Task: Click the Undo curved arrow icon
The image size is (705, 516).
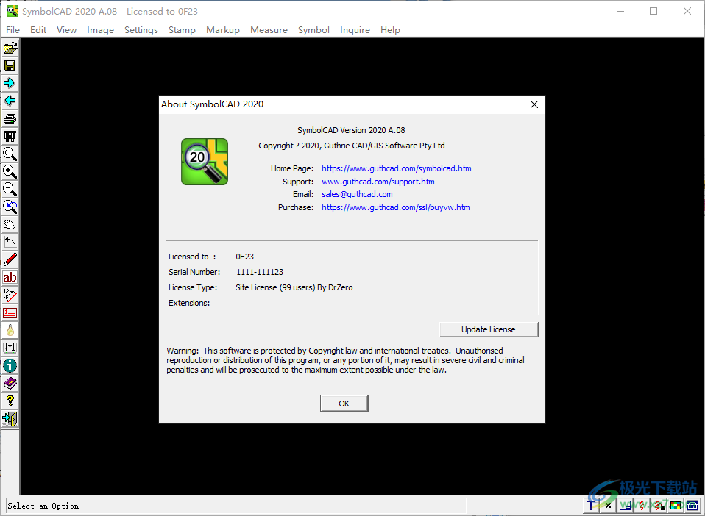Action: (10, 242)
